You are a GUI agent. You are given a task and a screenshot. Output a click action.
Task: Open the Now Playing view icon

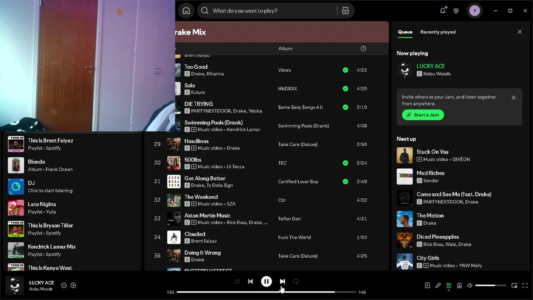[427, 285]
